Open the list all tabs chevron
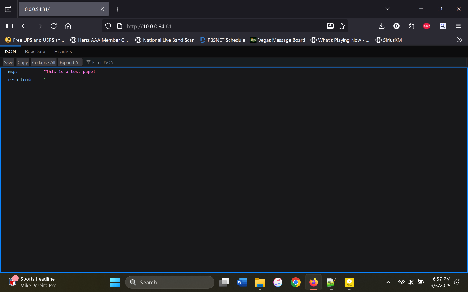This screenshot has height=292, width=468. (x=388, y=9)
